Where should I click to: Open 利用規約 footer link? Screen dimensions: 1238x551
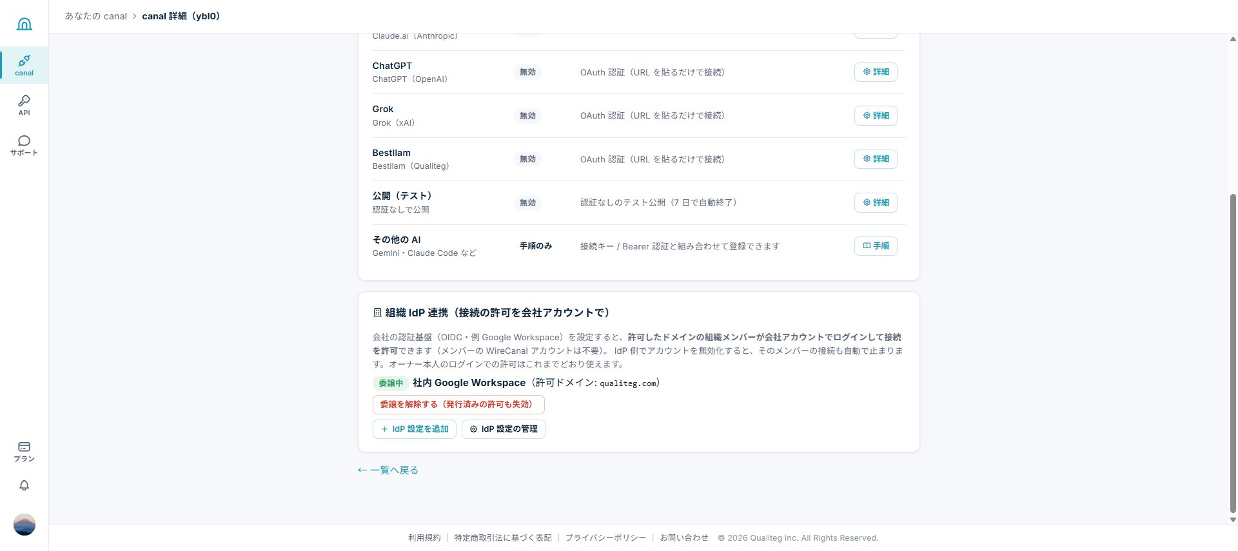point(424,537)
